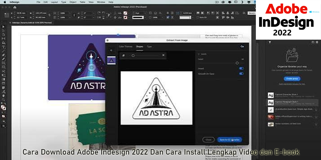Click the Libraries filter icon
This screenshot has width=321, height=160.
[270, 42]
